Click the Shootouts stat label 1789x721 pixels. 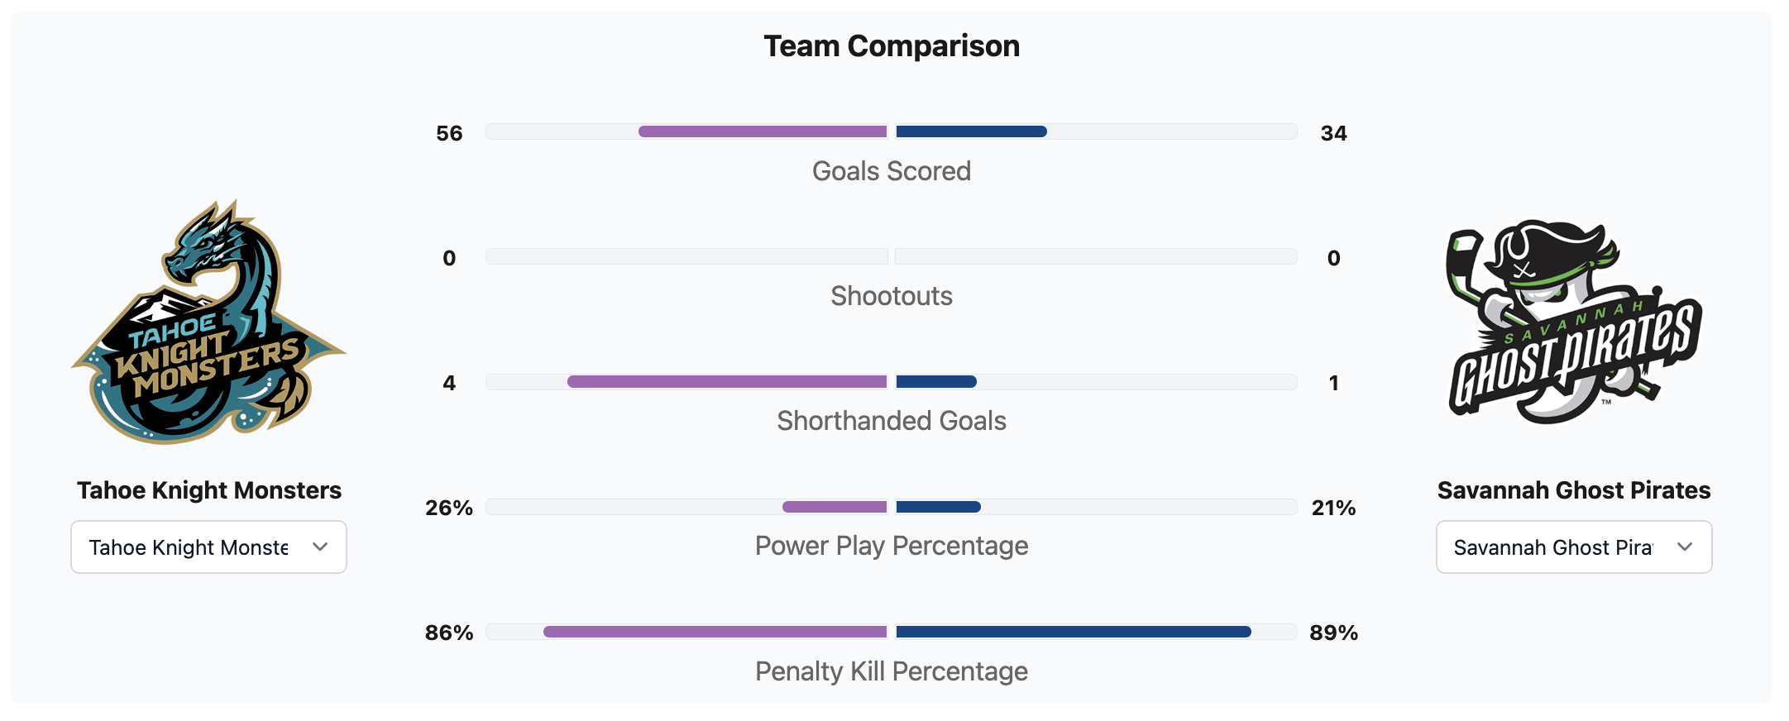pyautogui.click(x=892, y=296)
